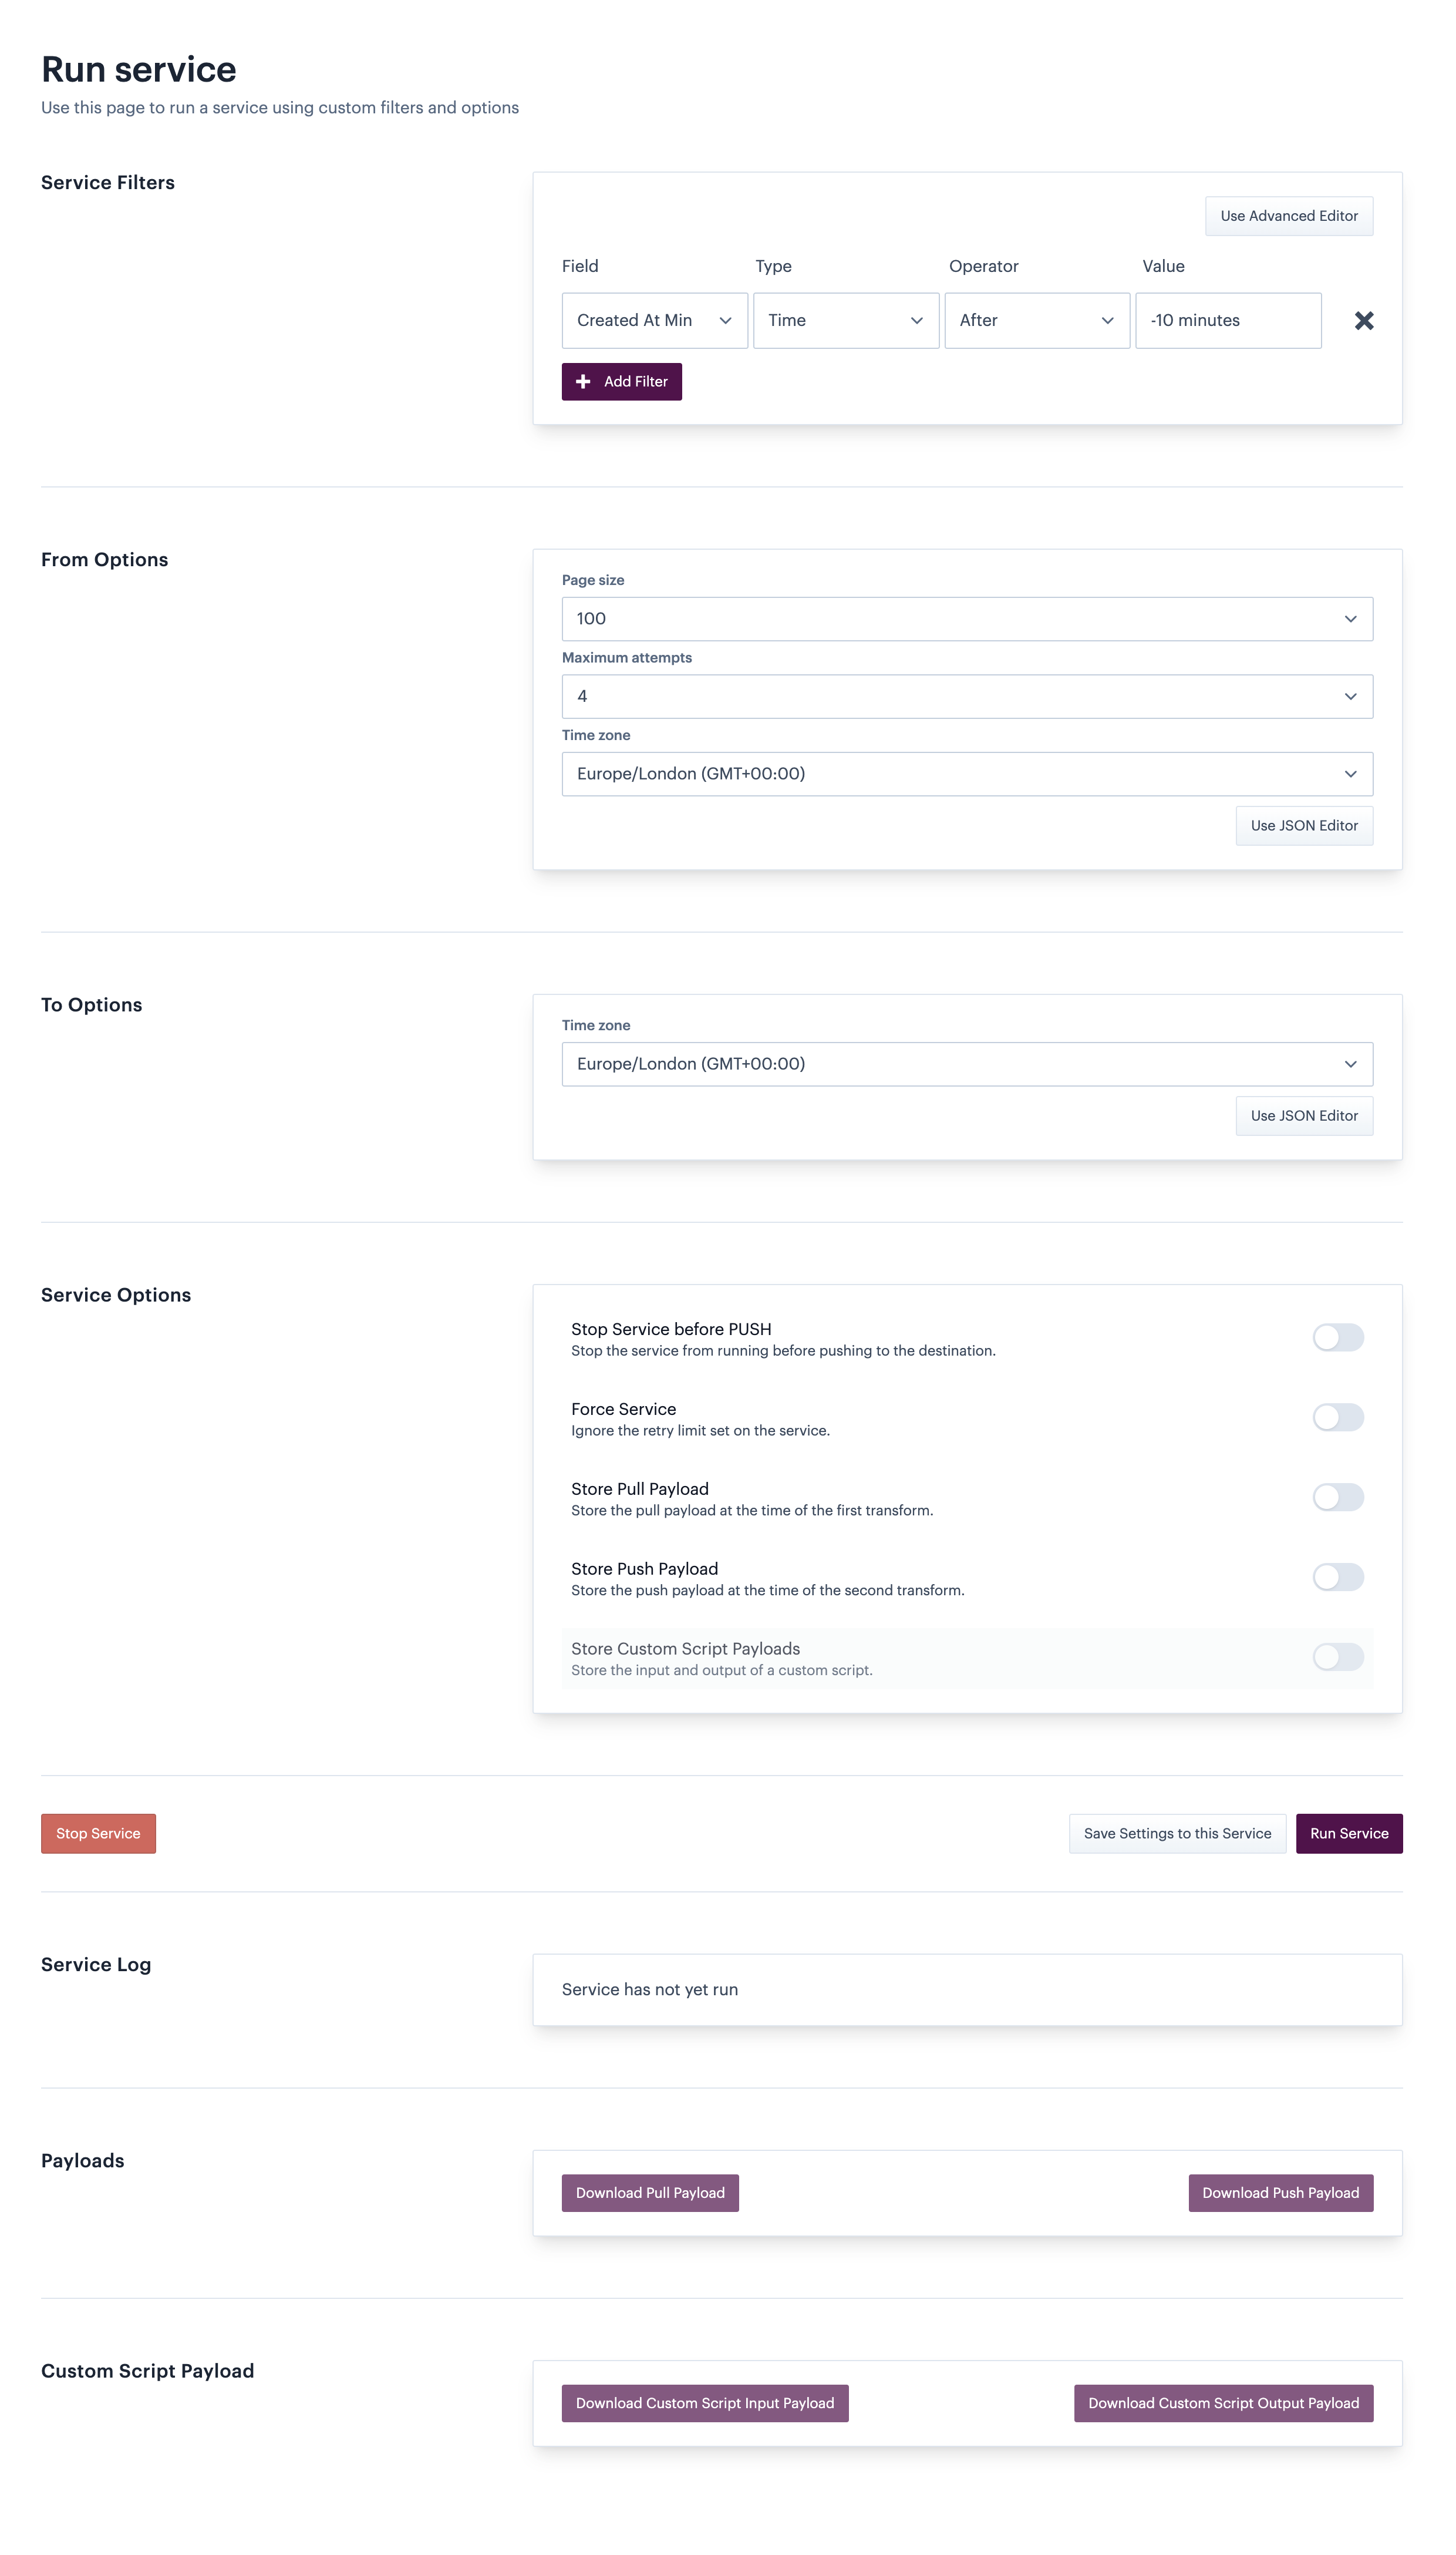Viewport: 1456px width, 2555px height.
Task: Expand the Operator dropdown showing After
Action: [x=1036, y=320]
